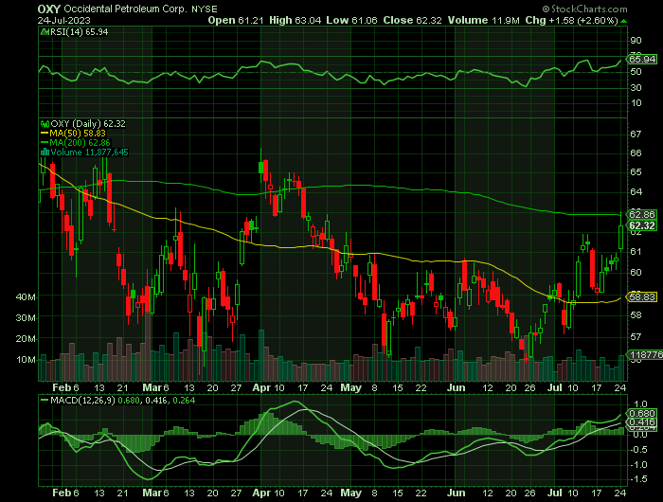
Task: Click the Close 62.32 header value
Action: point(412,20)
